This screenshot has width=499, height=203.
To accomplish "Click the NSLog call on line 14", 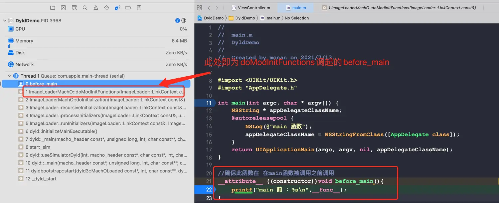I will coord(254,126).
